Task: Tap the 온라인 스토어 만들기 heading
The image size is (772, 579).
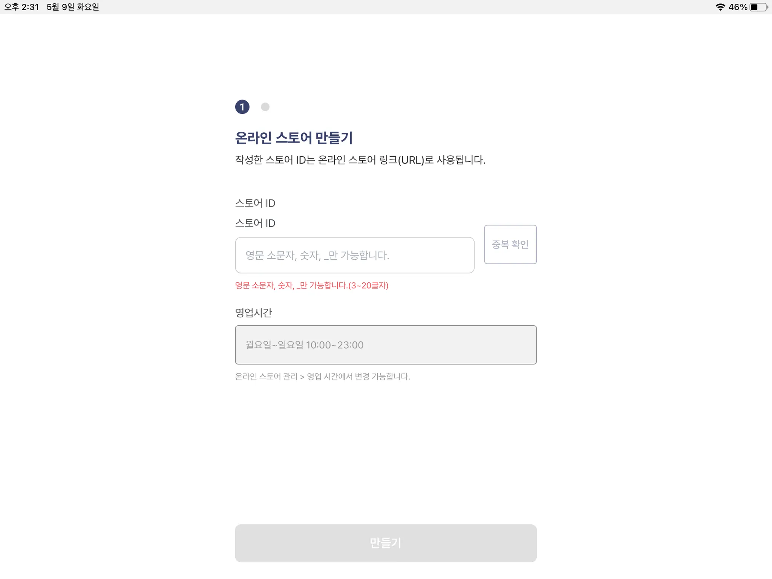Action: [x=294, y=138]
